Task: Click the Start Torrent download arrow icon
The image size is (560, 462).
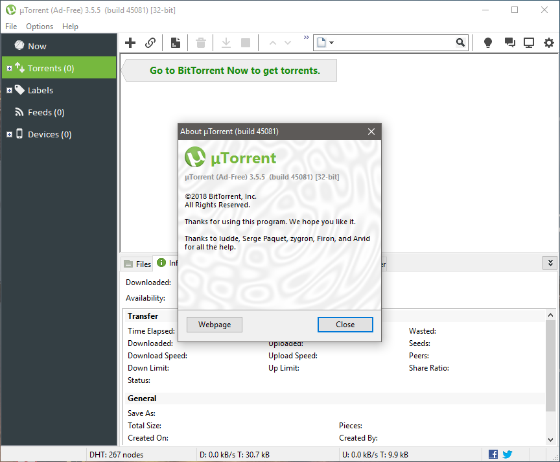Action: pos(226,43)
